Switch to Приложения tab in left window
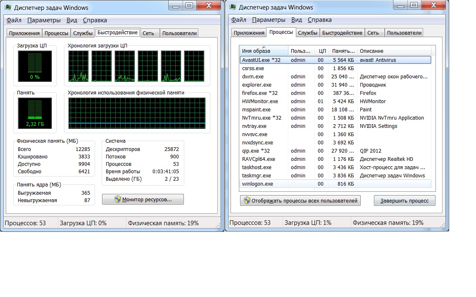The width and height of the screenshot is (476, 297). pyautogui.click(x=24, y=33)
